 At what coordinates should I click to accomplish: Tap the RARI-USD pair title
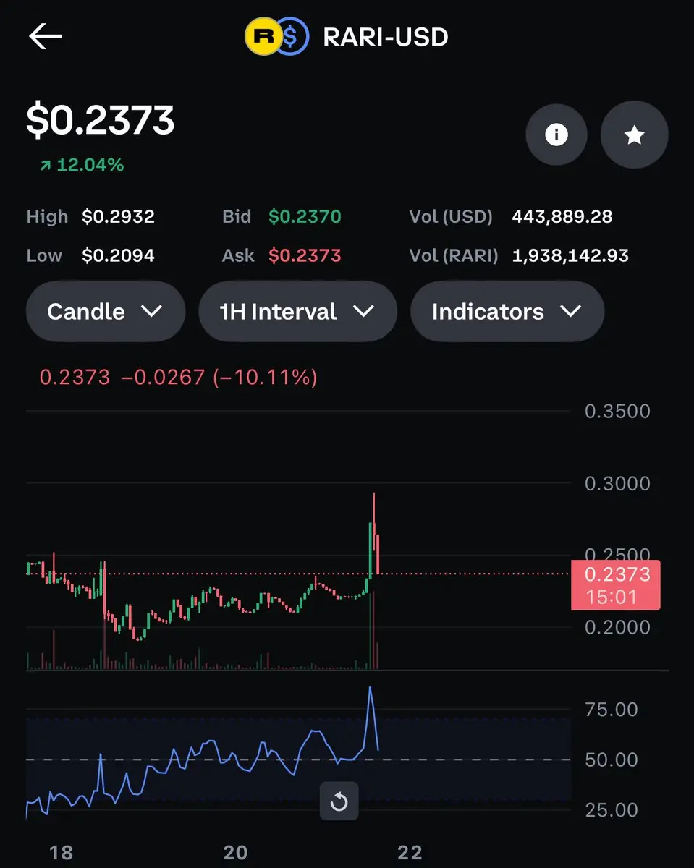(x=386, y=37)
